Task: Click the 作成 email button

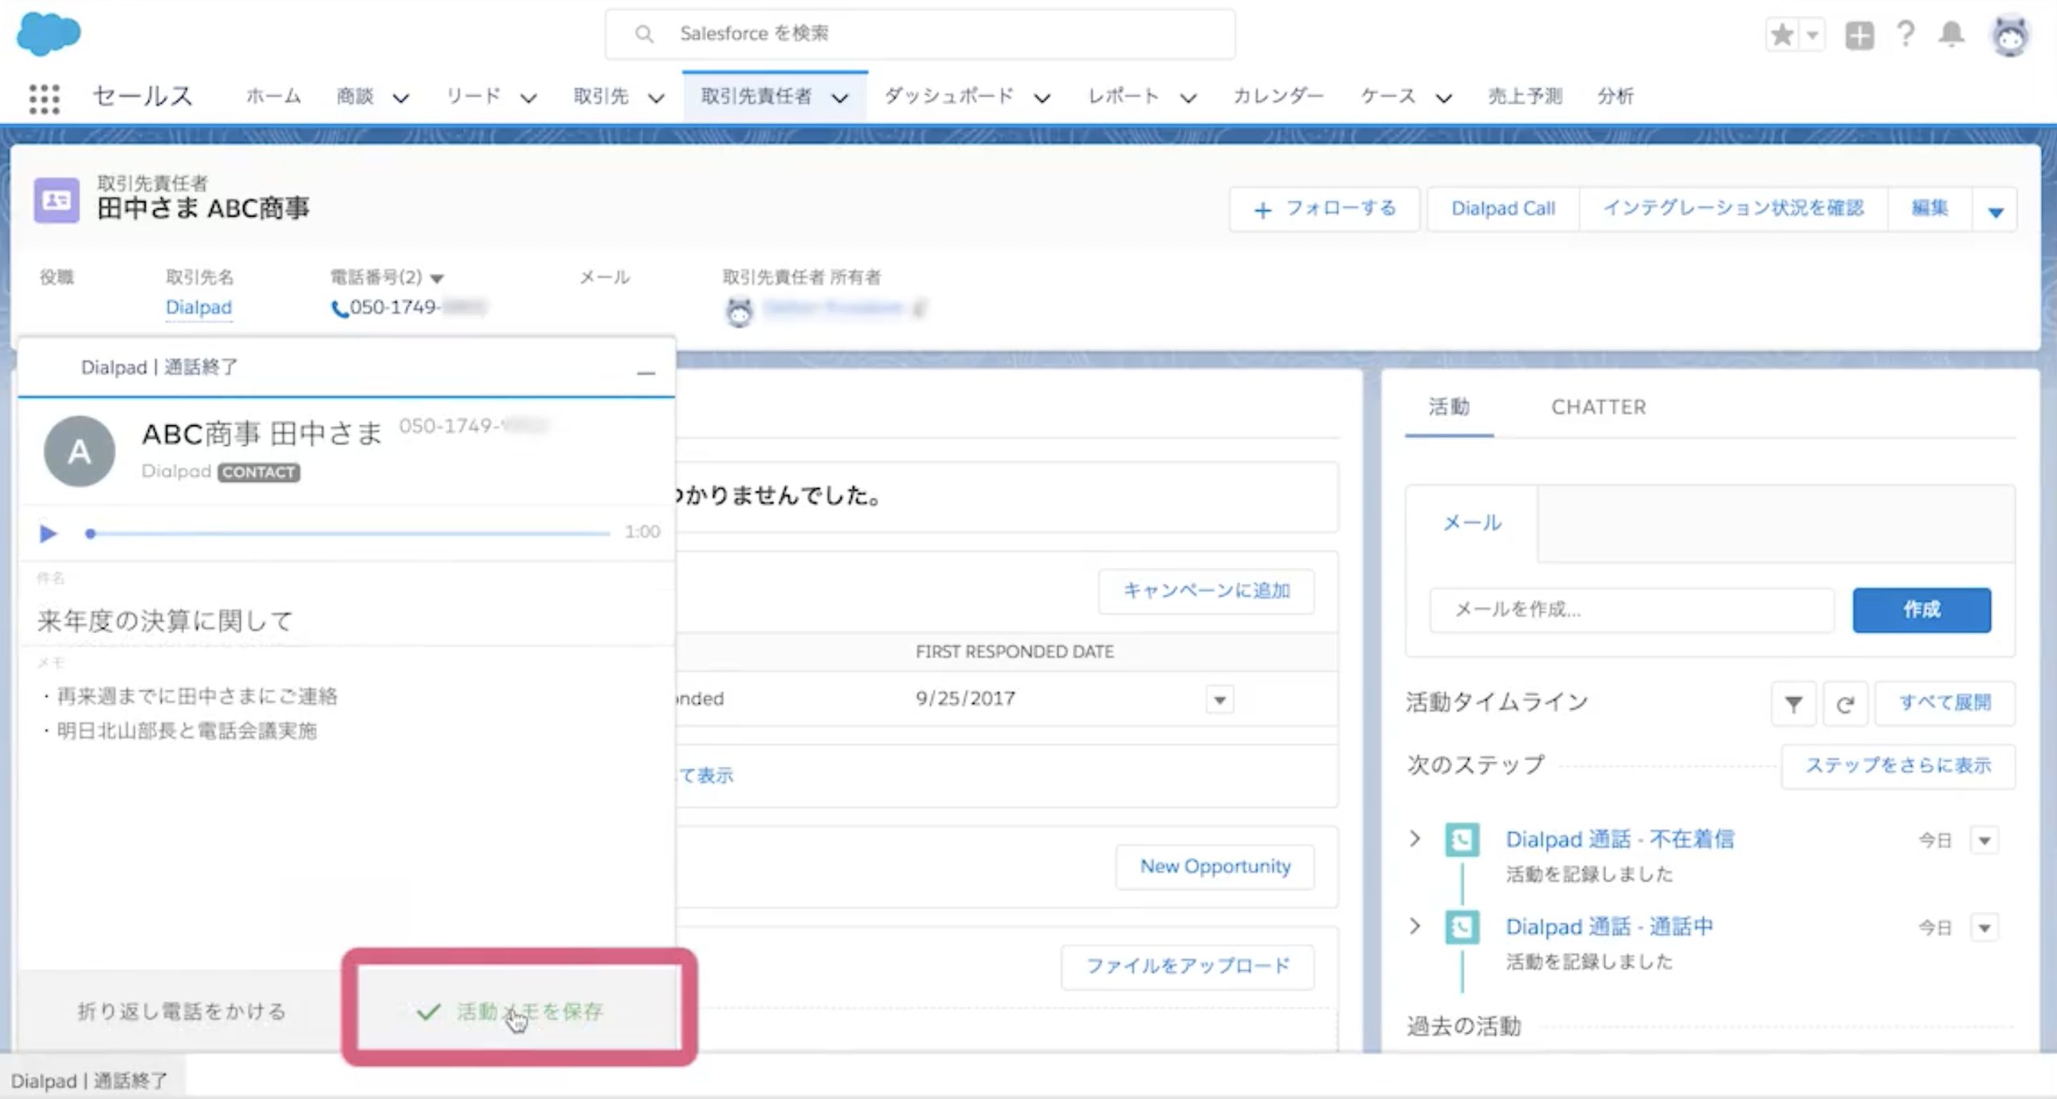Action: point(1922,610)
